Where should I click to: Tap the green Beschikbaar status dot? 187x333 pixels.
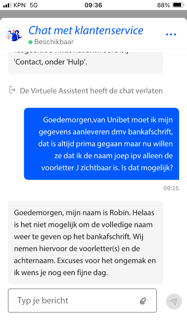coord(30,42)
